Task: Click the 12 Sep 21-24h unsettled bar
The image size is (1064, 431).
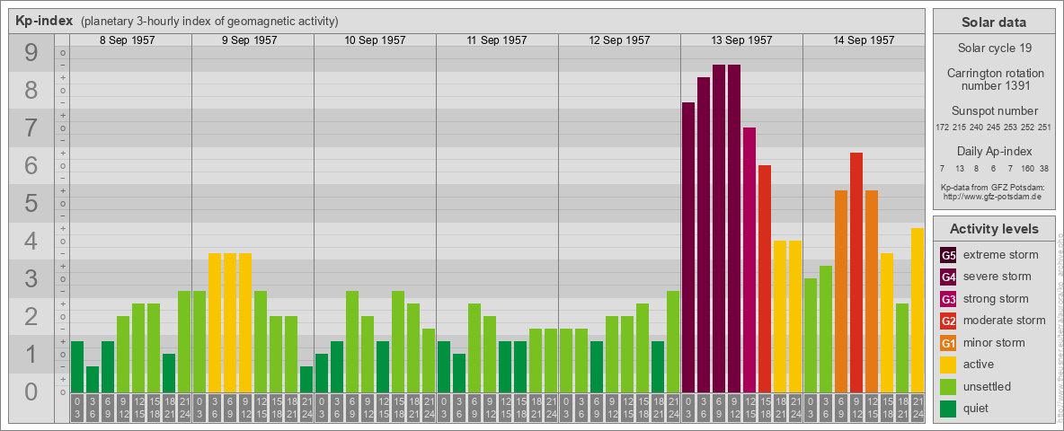Action: 672,341
